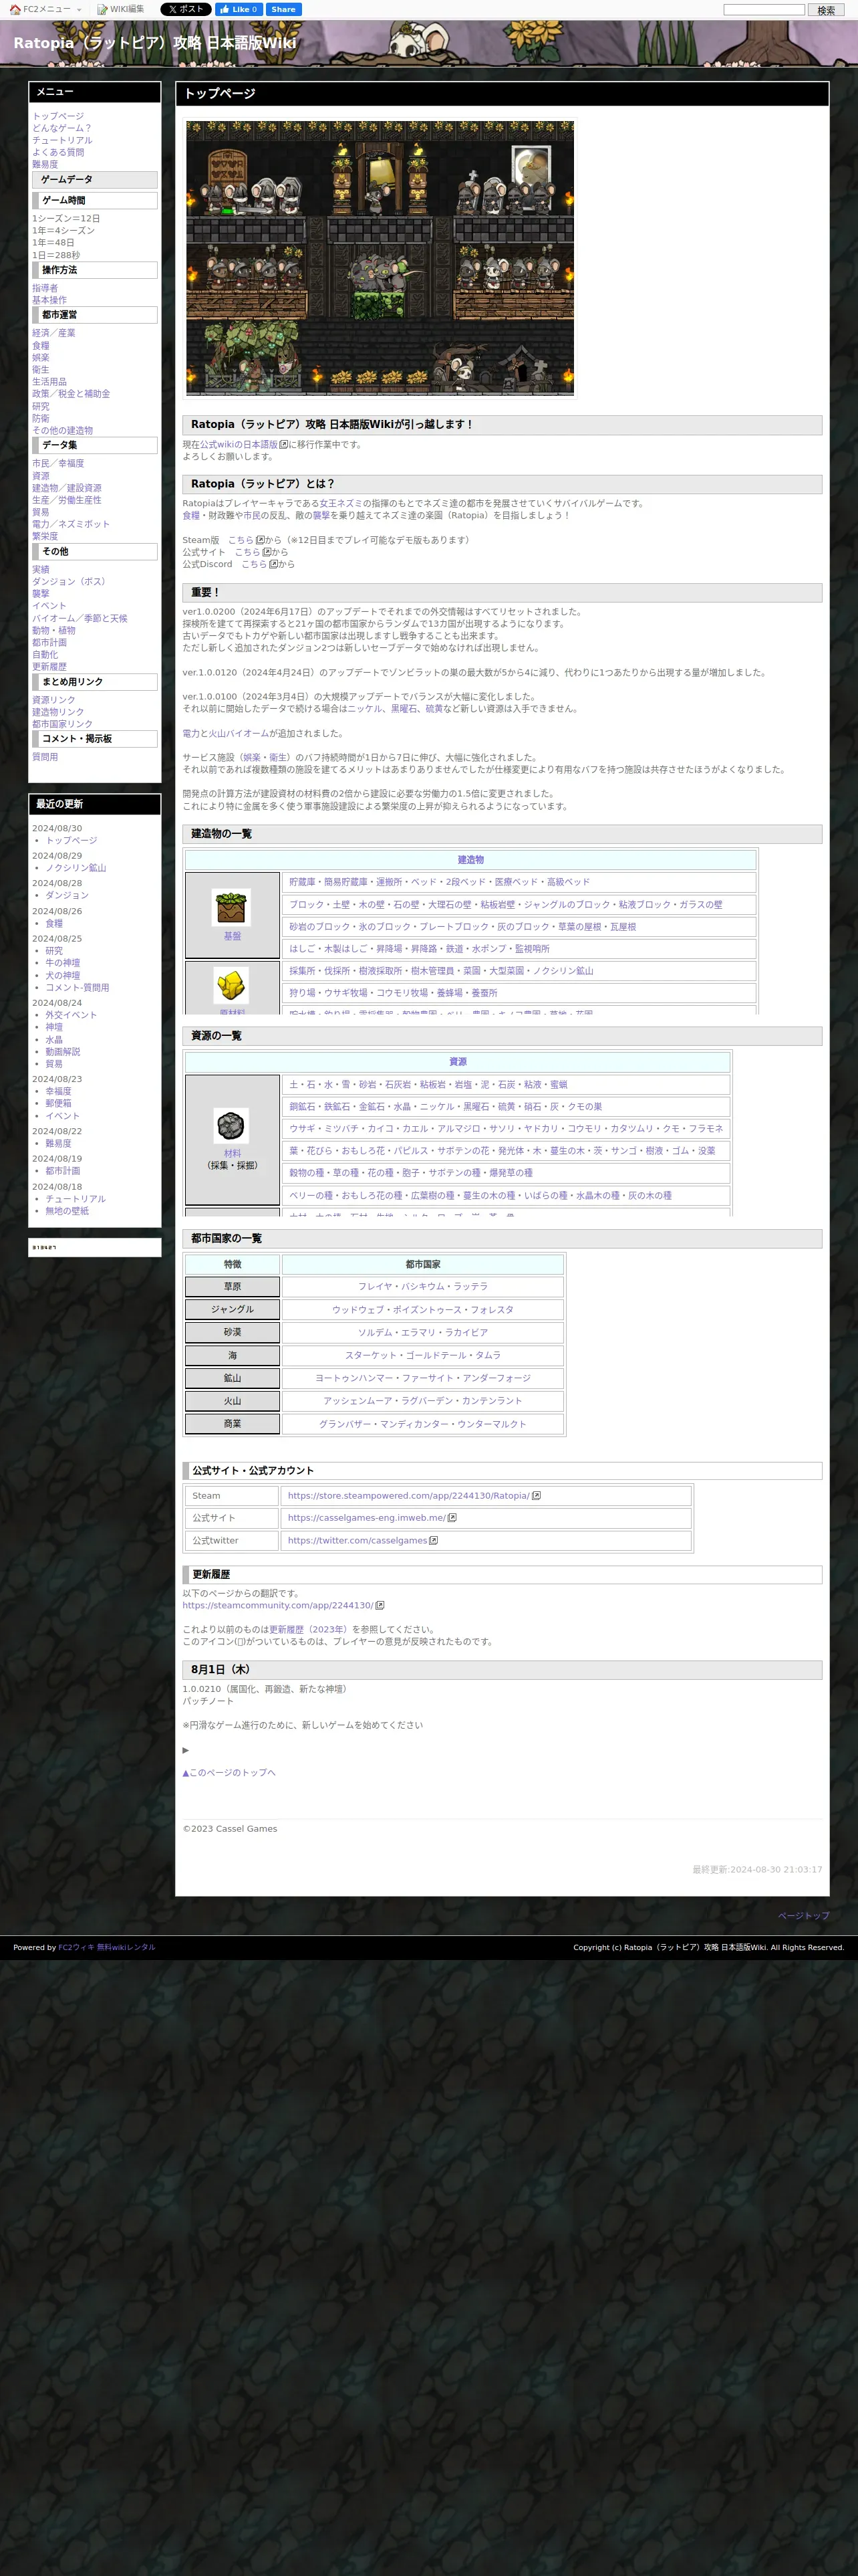The height and width of the screenshot is (2576, 858).
Task: Open 政策／税金と補助金 menu link
Action: [71, 394]
